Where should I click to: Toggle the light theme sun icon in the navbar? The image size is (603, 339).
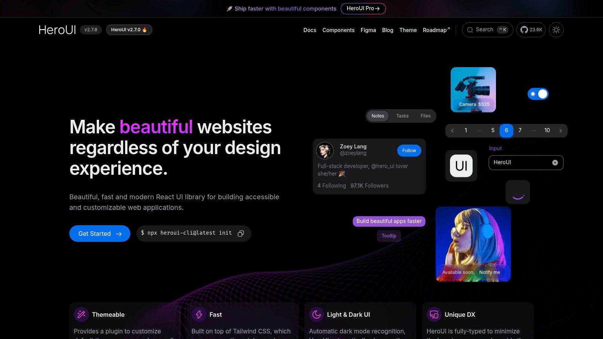click(556, 30)
